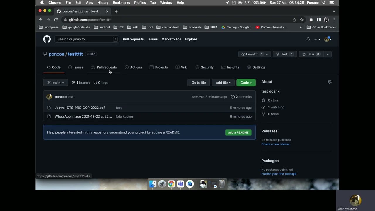Open the repository Settings tab
This screenshot has height=211, width=375.
256,67
